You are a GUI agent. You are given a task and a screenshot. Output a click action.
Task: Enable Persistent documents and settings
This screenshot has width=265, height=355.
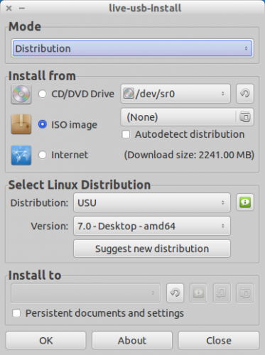pos(16,313)
